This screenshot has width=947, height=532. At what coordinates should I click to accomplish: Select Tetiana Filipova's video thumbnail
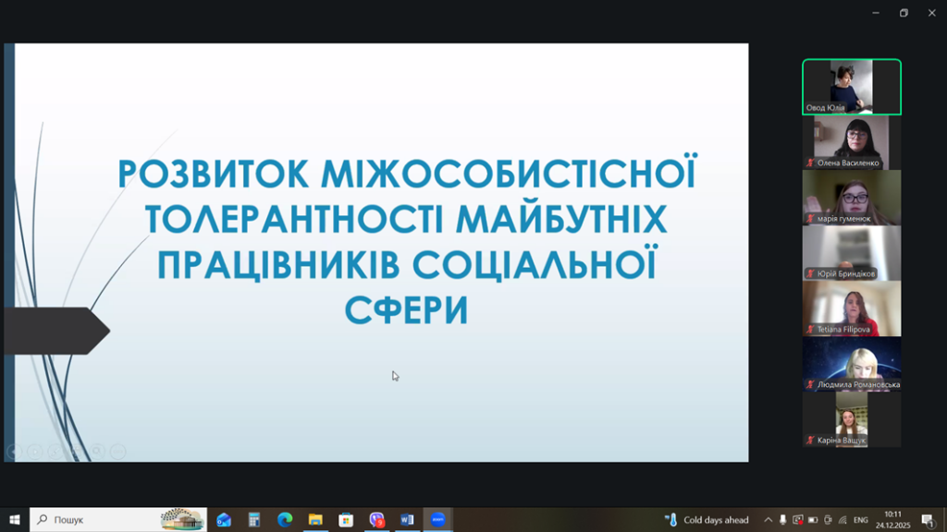[x=852, y=308]
